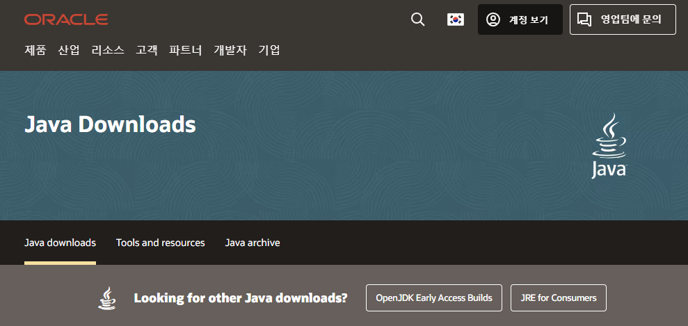Viewport: 688px width, 326px height.
Task: Click the Oracle logo
Action: [x=66, y=19]
